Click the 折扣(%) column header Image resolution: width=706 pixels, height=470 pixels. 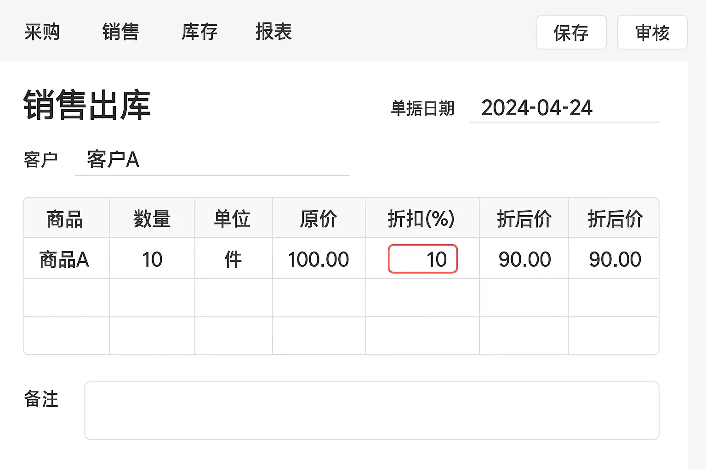(421, 218)
